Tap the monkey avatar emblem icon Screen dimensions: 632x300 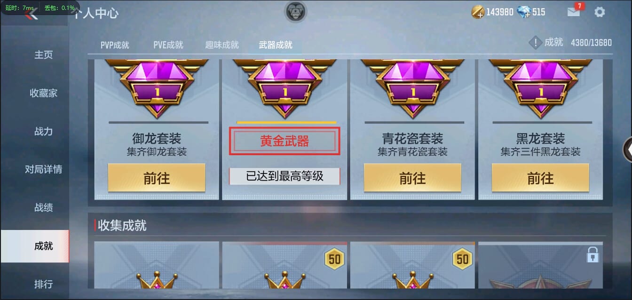pyautogui.click(x=296, y=11)
